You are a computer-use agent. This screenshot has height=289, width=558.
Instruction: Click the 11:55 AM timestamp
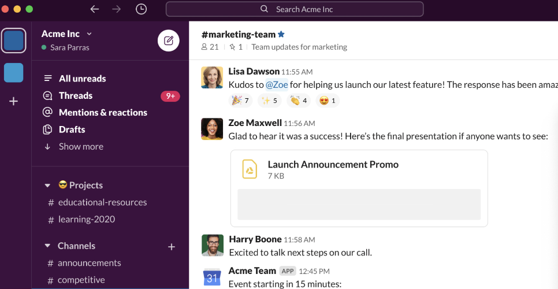pyautogui.click(x=297, y=72)
